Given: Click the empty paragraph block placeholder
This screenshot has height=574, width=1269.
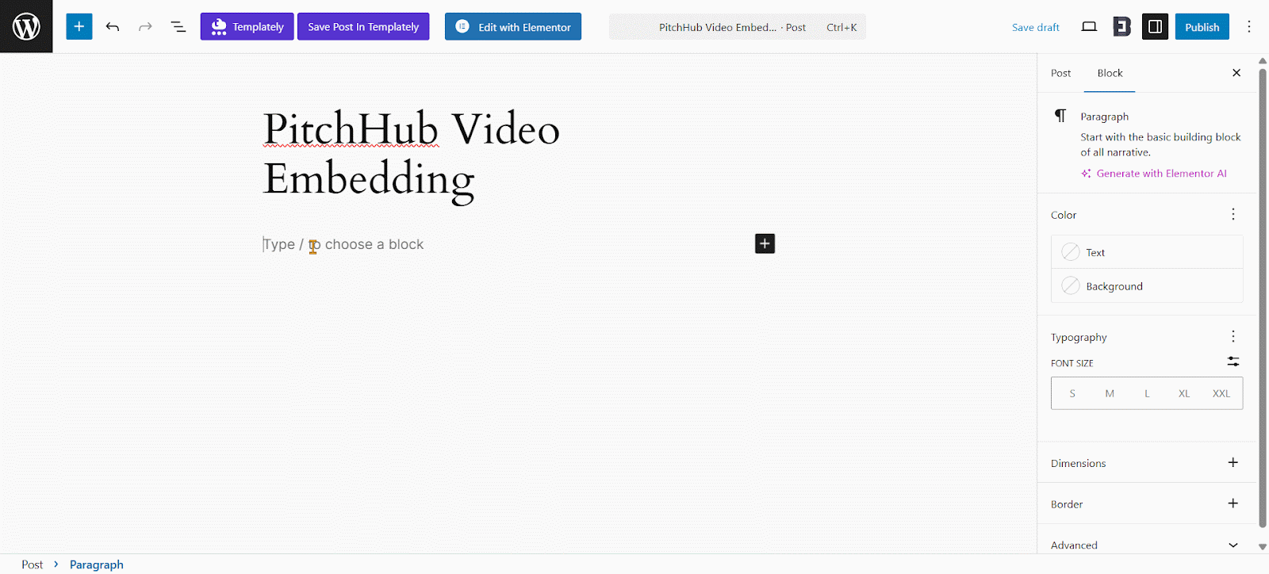Looking at the screenshot, I should pos(343,244).
